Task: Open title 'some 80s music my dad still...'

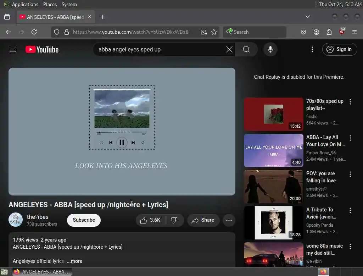Action: [324, 249]
